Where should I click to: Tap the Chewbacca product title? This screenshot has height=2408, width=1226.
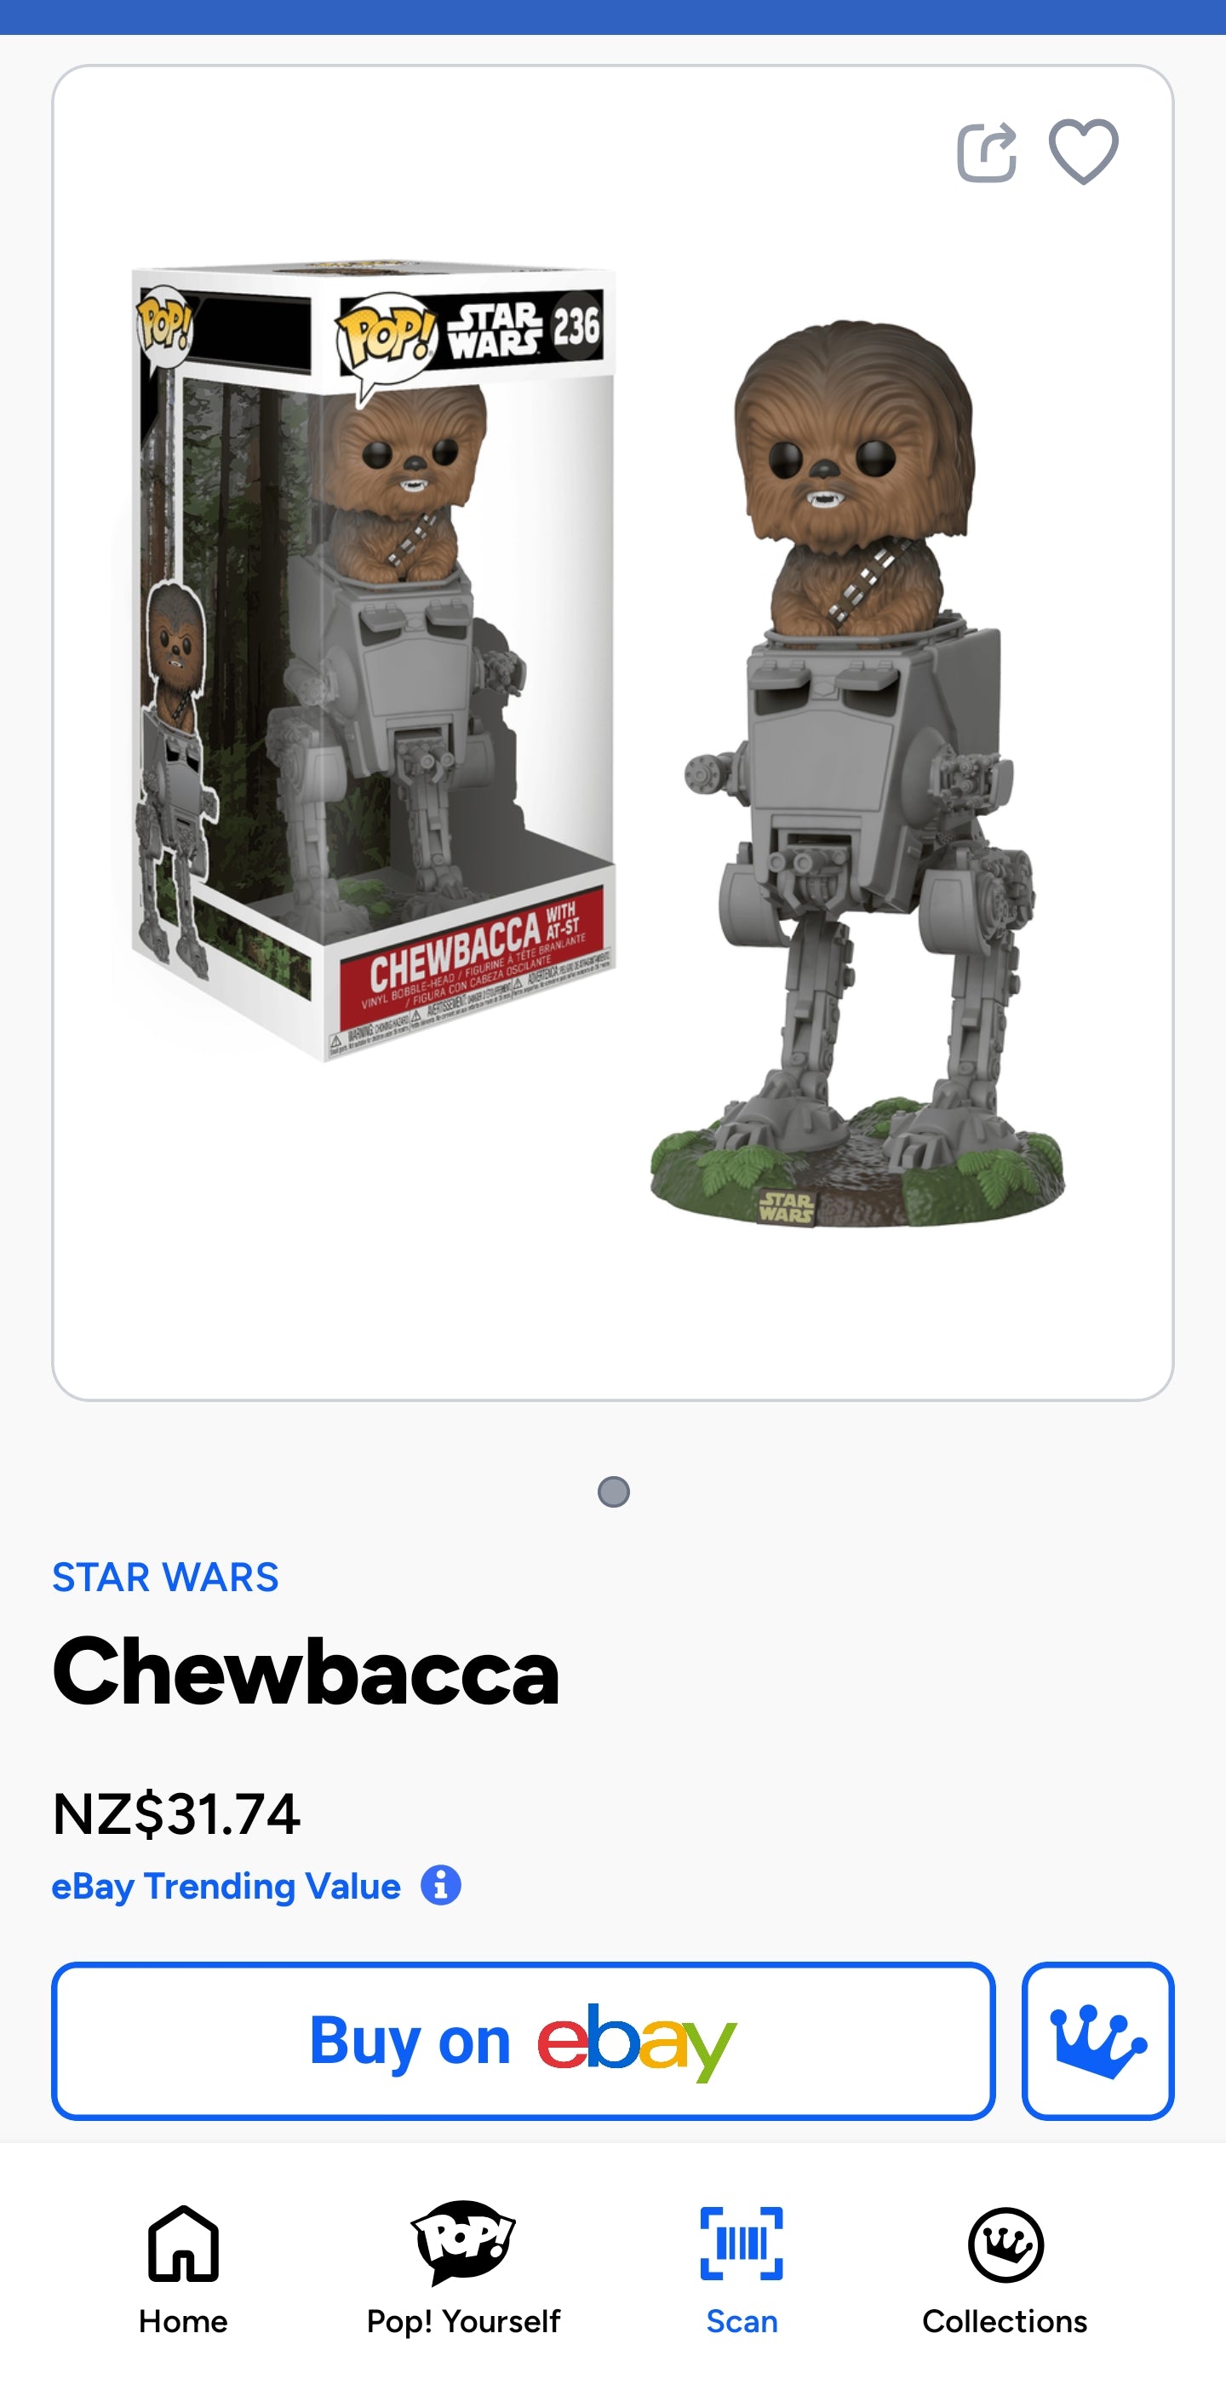click(306, 1672)
